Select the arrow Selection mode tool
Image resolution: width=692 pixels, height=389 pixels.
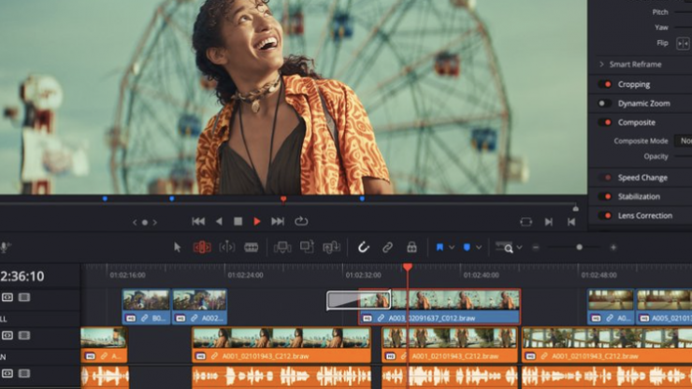pos(178,247)
